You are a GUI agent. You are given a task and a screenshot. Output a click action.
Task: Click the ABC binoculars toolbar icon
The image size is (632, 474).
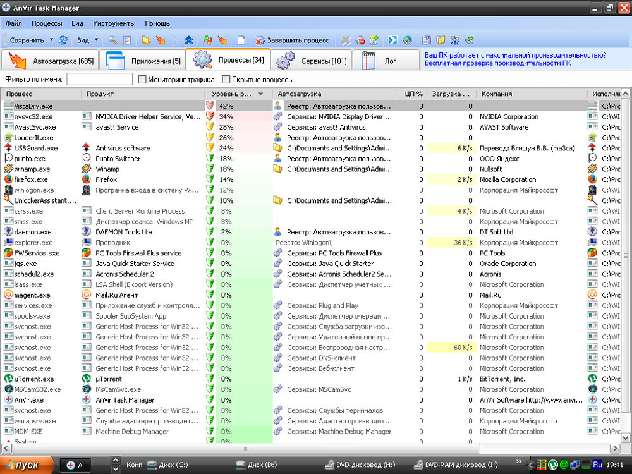pos(454,40)
